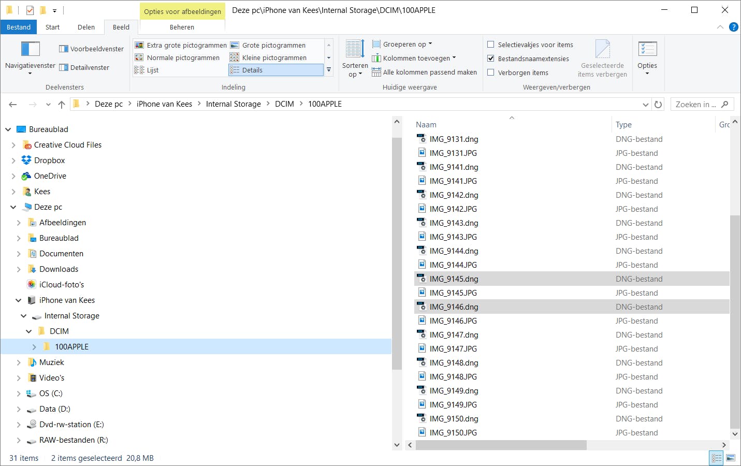Image resolution: width=741 pixels, height=466 pixels.
Task: Switch to Kleine pictogrammen view
Action: pyautogui.click(x=269, y=57)
